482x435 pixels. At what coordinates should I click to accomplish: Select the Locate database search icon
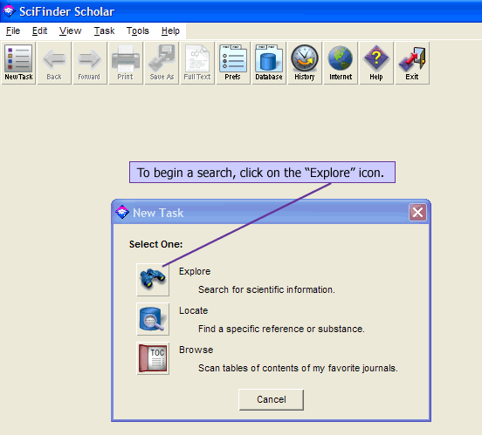pyautogui.click(x=153, y=319)
